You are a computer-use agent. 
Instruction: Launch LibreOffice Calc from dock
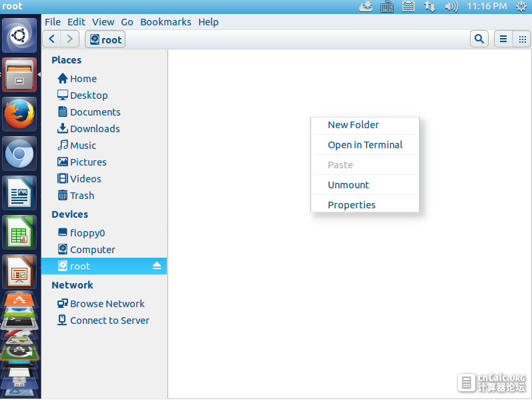19,232
